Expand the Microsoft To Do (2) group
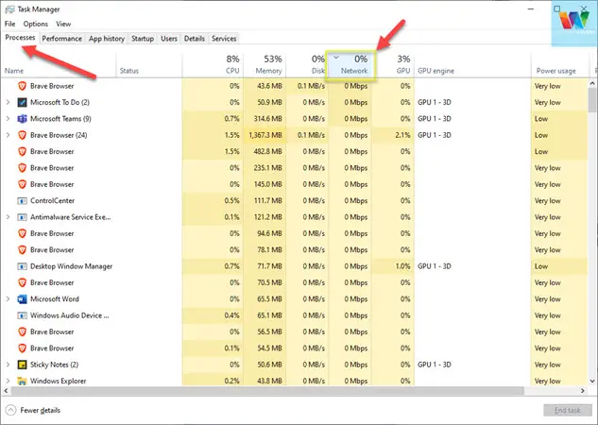This screenshot has height=425, width=598. (x=8, y=102)
